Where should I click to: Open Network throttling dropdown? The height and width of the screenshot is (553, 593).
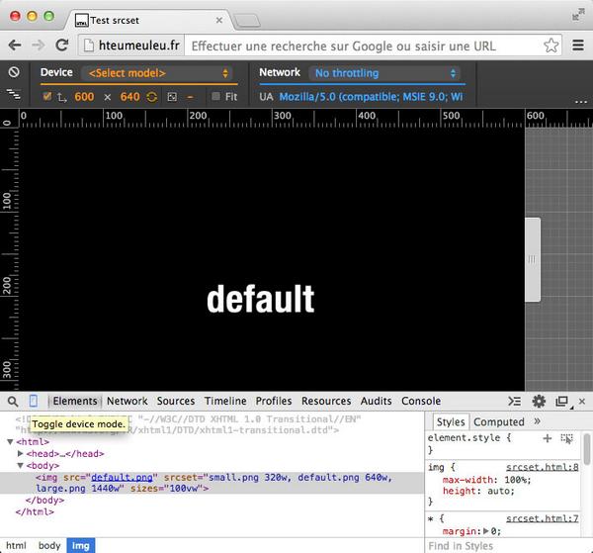coord(384,73)
